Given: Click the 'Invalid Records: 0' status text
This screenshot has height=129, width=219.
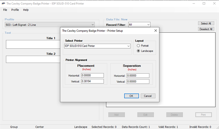Looking at the screenshot, I should pos(200,127).
